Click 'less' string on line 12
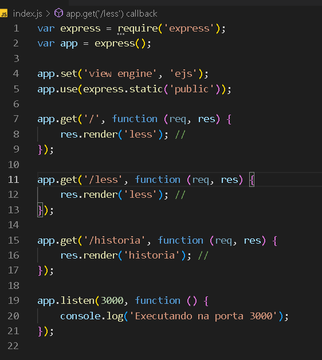Image resolution: width=322 pixels, height=360 pixels. click(x=140, y=195)
